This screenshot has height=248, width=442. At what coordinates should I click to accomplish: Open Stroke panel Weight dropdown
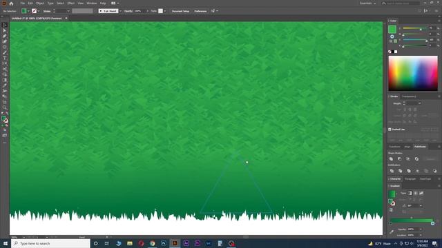pyautogui.click(x=420, y=103)
